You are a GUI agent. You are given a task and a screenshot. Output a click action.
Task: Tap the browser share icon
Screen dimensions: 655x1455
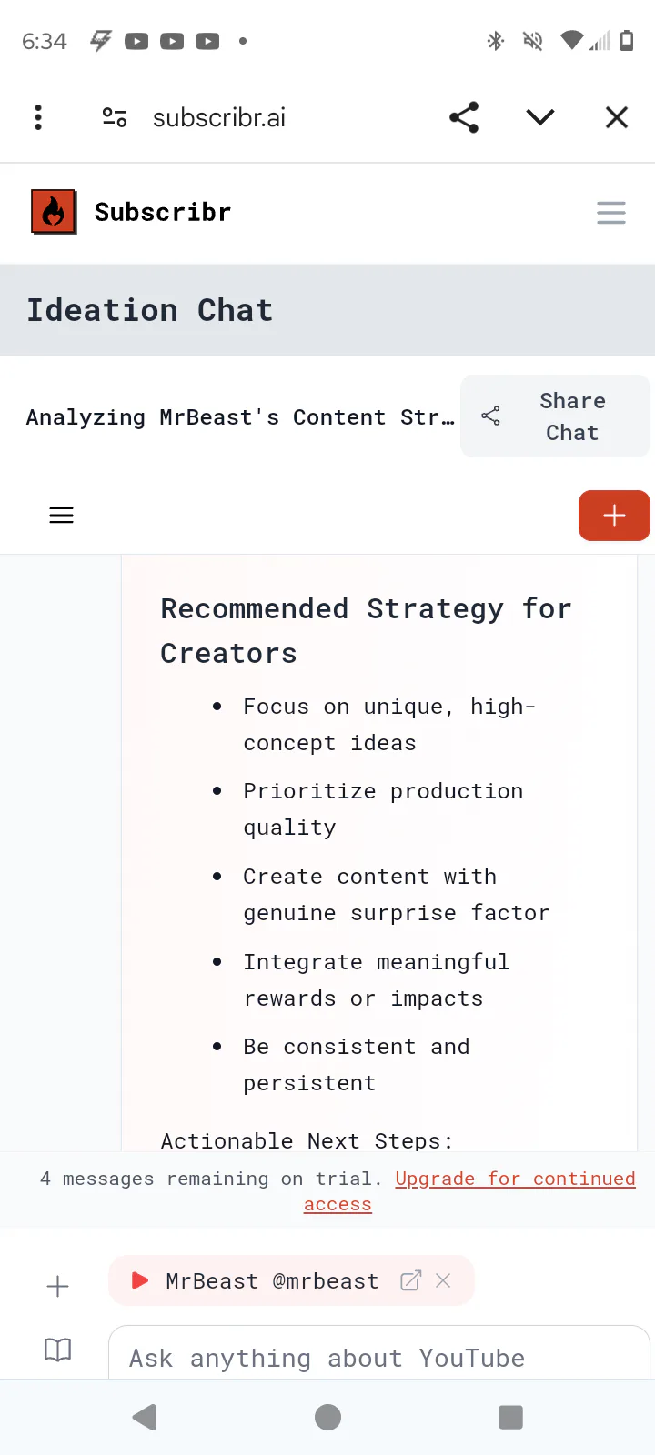click(464, 117)
